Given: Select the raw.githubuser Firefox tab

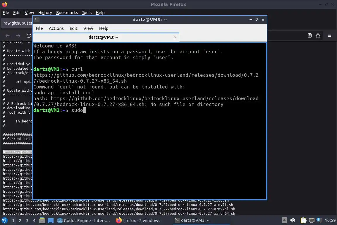Looking at the screenshot, I should coord(17,23).
